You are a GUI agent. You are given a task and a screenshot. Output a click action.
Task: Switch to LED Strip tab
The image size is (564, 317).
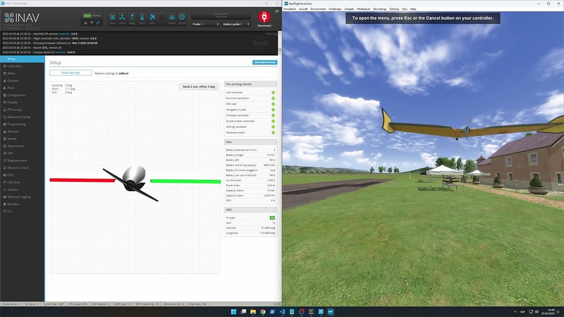pos(22,182)
